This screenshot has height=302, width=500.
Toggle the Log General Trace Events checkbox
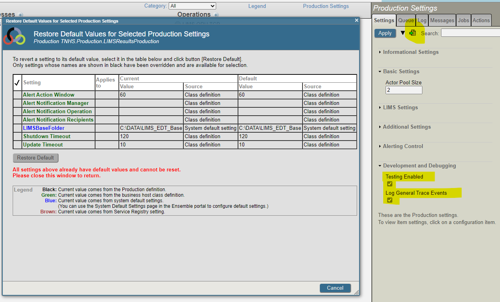click(390, 200)
